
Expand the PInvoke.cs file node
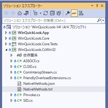[x=11, y=95]
